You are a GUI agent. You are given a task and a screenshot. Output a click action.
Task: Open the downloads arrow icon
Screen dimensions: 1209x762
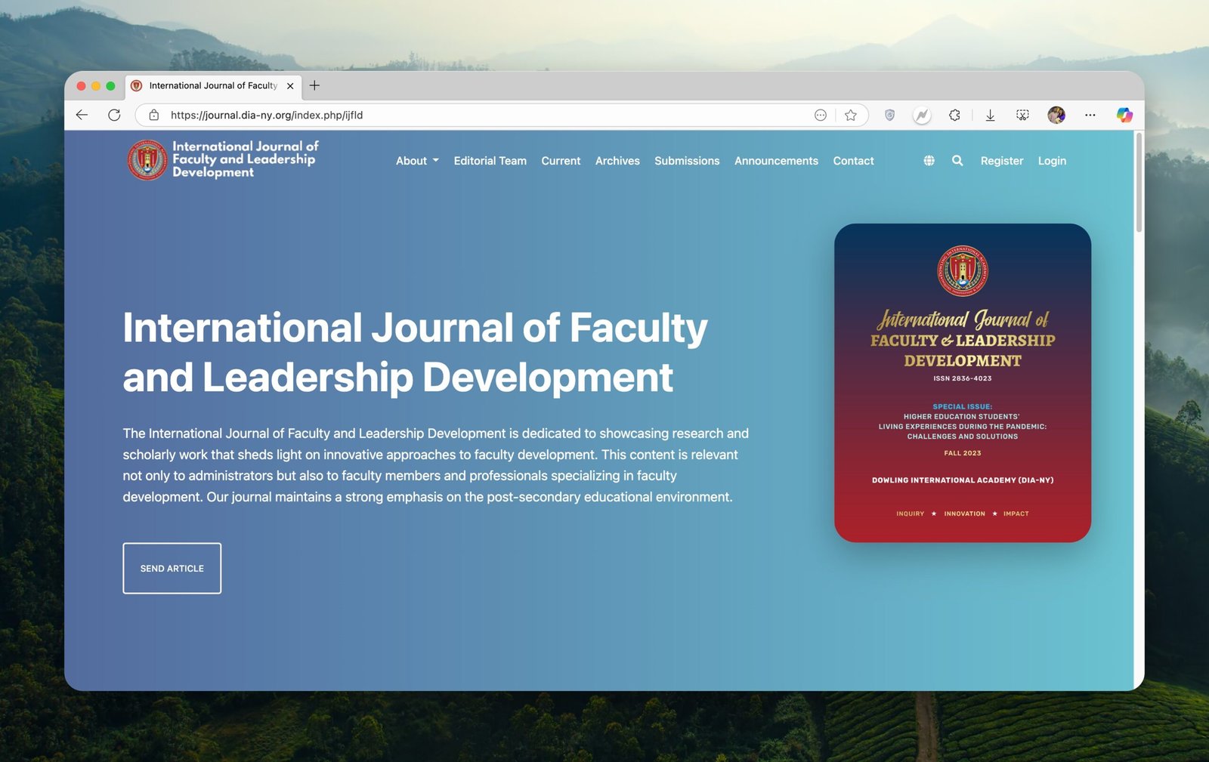coord(990,115)
